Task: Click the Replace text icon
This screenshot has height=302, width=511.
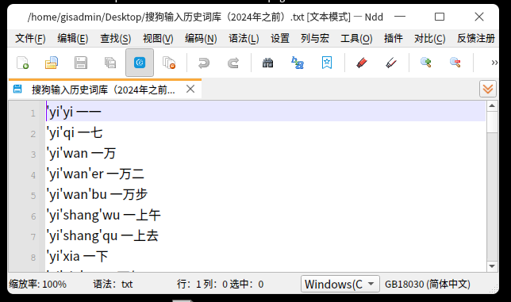Action: [x=298, y=63]
